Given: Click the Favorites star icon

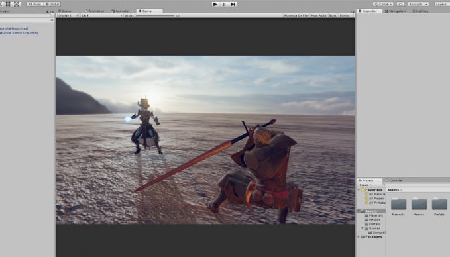Looking at the screenshot, I should (363, 190).
